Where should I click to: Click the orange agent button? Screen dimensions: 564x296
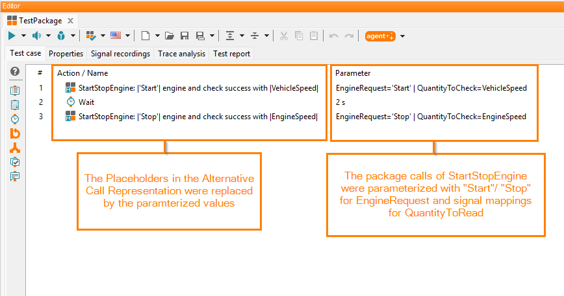coord(380,36)
